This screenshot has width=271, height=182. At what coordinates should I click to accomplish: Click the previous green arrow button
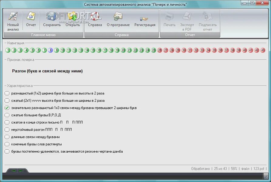[x=13, y=170]
